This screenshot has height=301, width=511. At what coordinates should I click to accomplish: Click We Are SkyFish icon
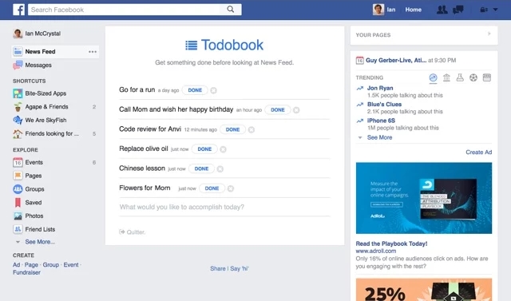pyautogui.click(x=18, y=120)
